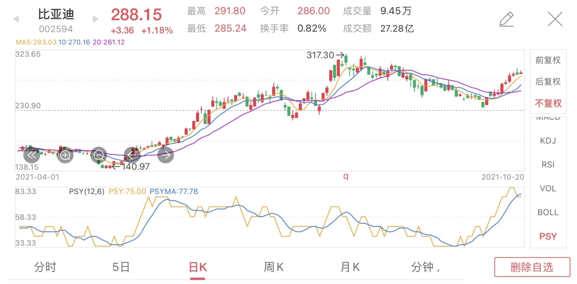Image resolution: width=577 pixels, height=284 pixels.
Task: Switch indicator to VOL
Action: (x=548, y=189)
